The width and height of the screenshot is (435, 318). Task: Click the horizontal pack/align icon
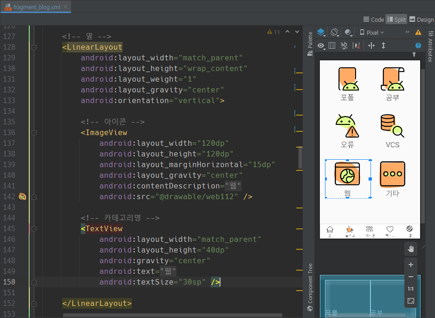click(x=371, y=45)
